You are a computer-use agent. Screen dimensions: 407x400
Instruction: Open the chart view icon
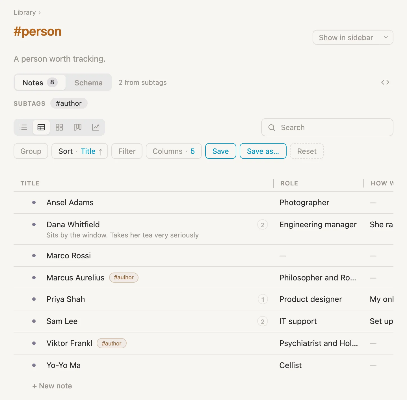click(x=96, y=127)
